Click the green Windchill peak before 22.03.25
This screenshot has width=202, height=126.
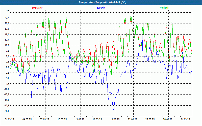[131, 15]
